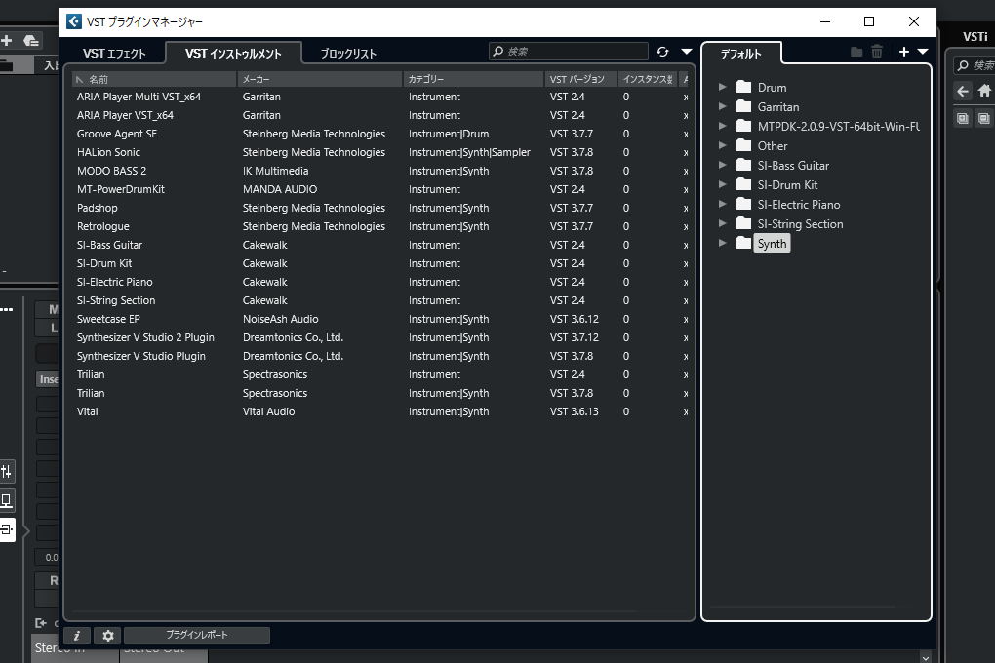Screen dimensions: 995x663
Task: Select MT-PowerDrumKit plug-in
Action: [x=121, y=189]
